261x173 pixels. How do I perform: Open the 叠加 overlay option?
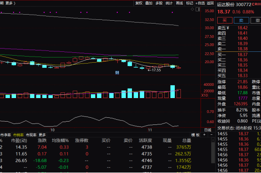tap(149, 3)
